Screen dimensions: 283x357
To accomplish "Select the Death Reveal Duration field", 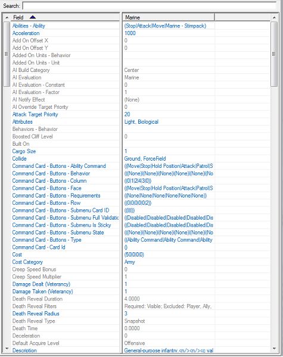I will [x=65, y=299].
